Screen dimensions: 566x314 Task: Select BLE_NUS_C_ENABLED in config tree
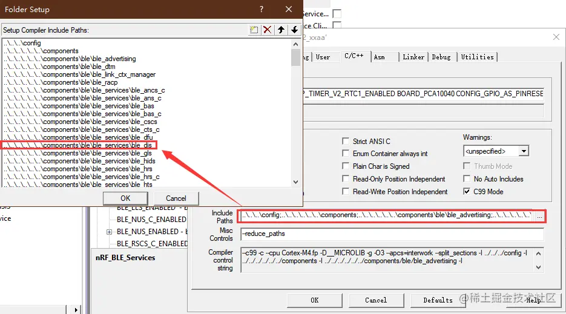pyautogui.click(x=151, y=220)
